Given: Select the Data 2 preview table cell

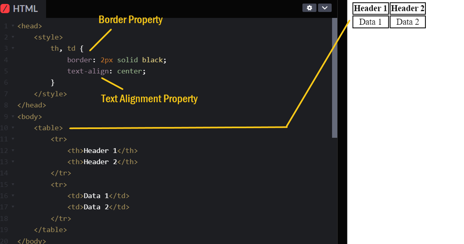Looking at the screenshot, I should click(408, 22).
